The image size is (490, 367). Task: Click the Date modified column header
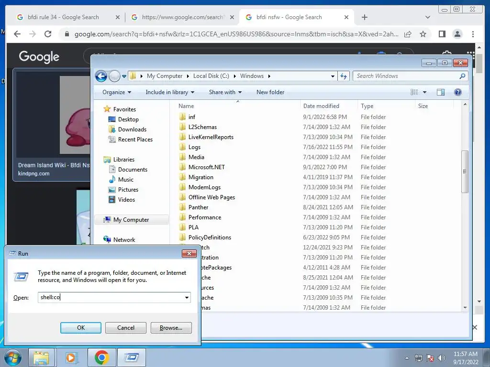(x=321, y=106)
